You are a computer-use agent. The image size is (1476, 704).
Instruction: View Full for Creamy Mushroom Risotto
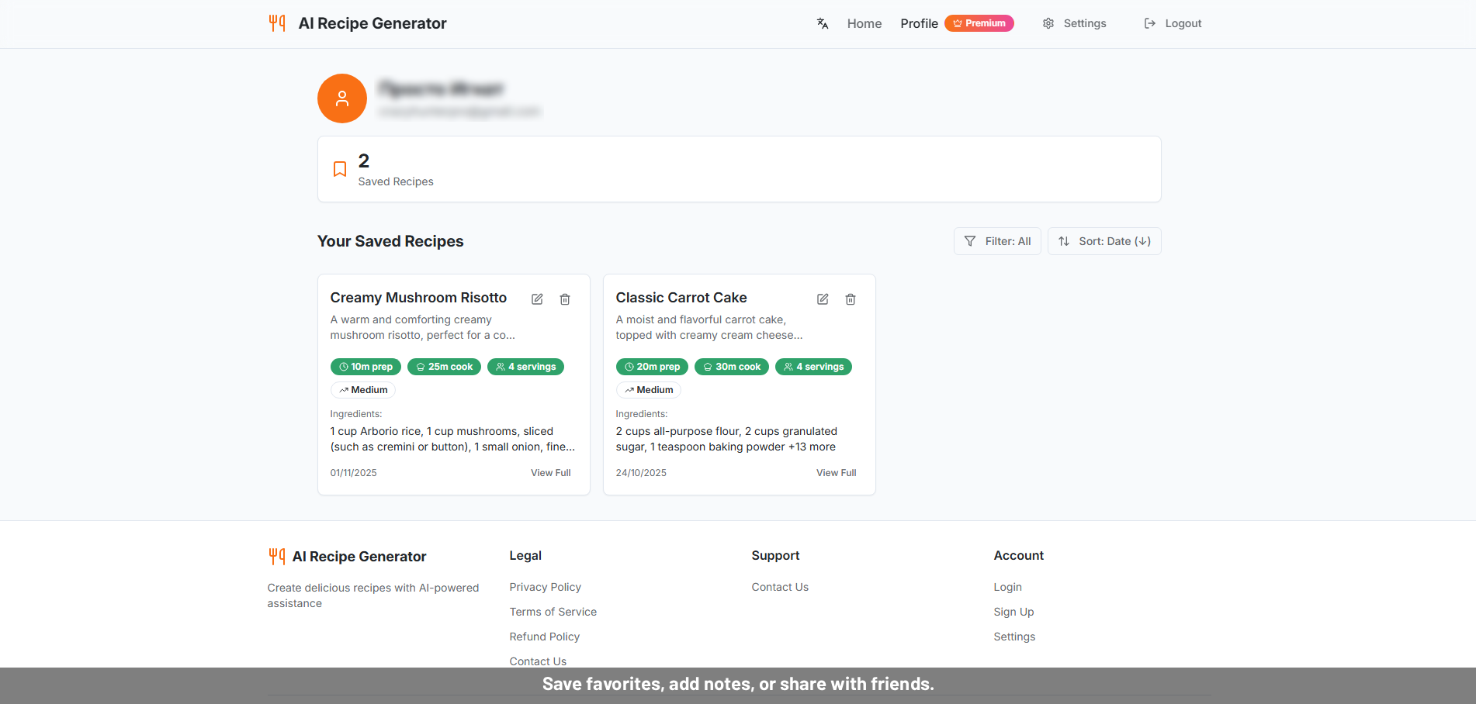tap(550, 472)
